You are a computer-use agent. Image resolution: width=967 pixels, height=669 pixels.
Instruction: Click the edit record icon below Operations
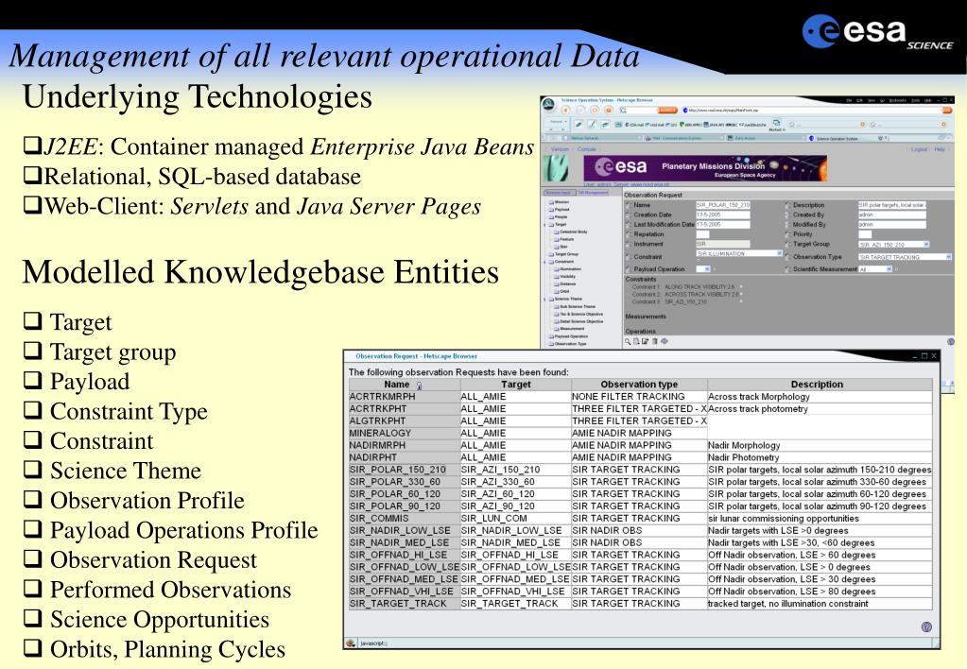click(645, 341)
